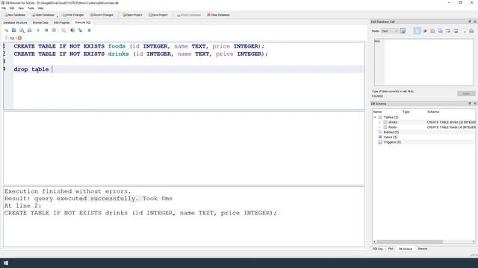
Task: Expand the drinks table node
Action: [x=380, y=122]
